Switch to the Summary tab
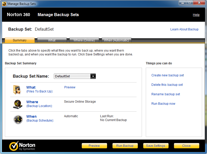207x154 pixels. click(x=20, y=40)
